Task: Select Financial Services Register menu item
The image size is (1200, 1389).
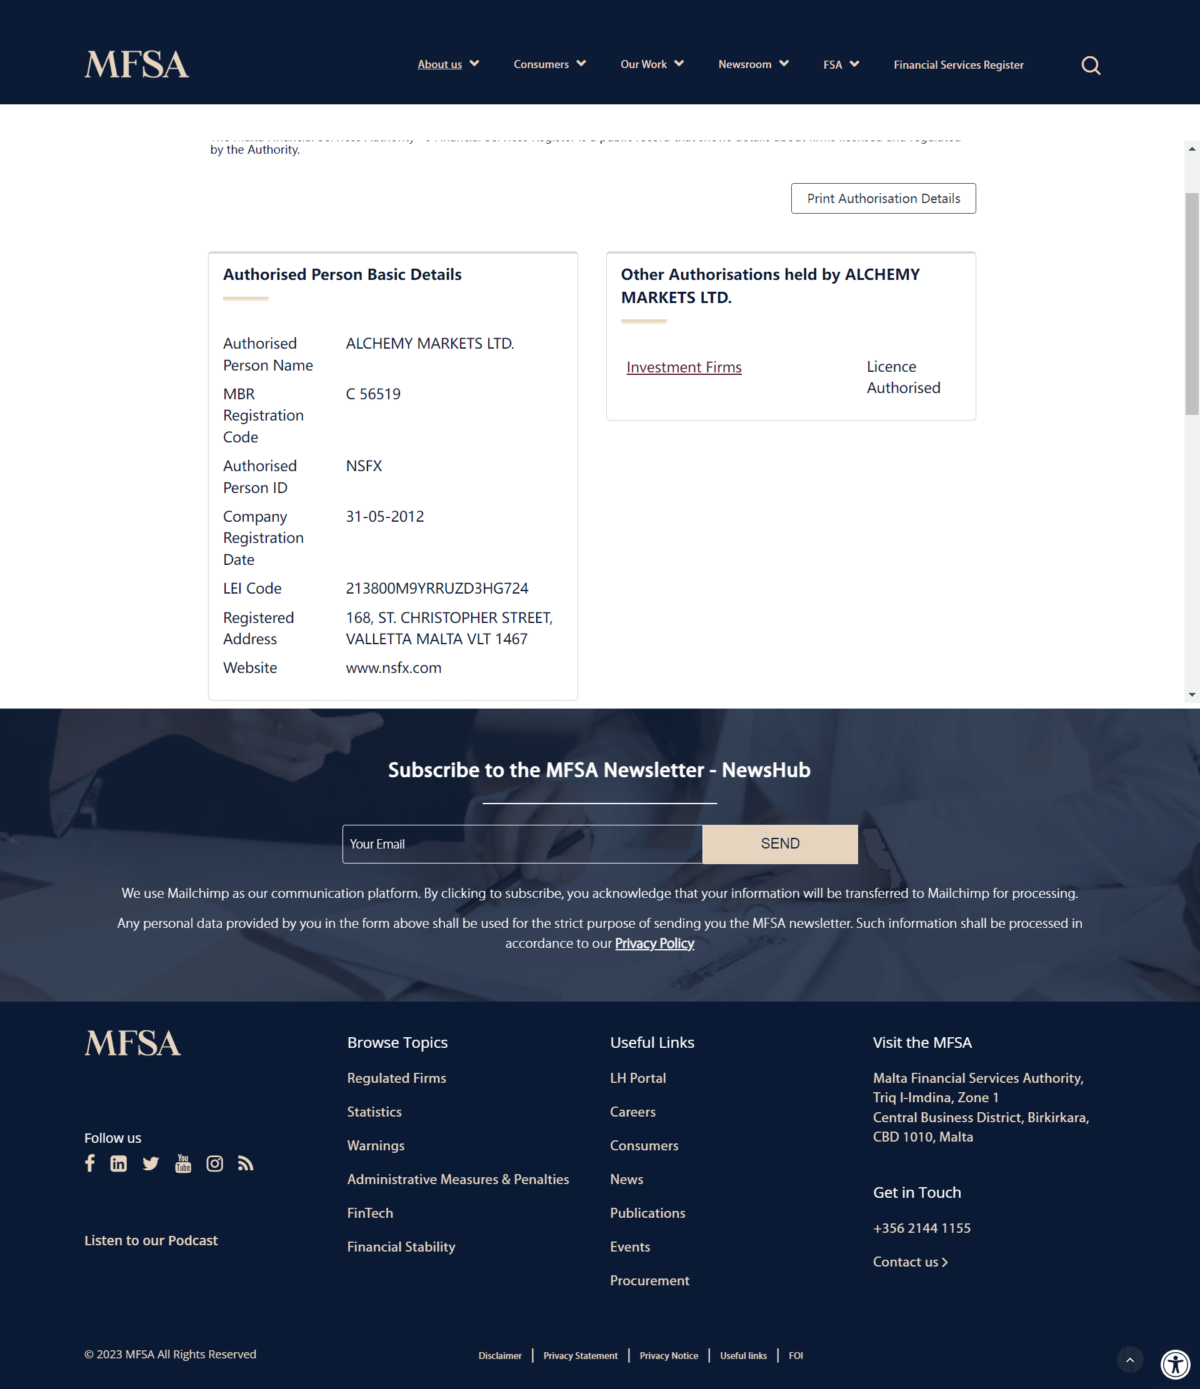Action: click(958, 64)
